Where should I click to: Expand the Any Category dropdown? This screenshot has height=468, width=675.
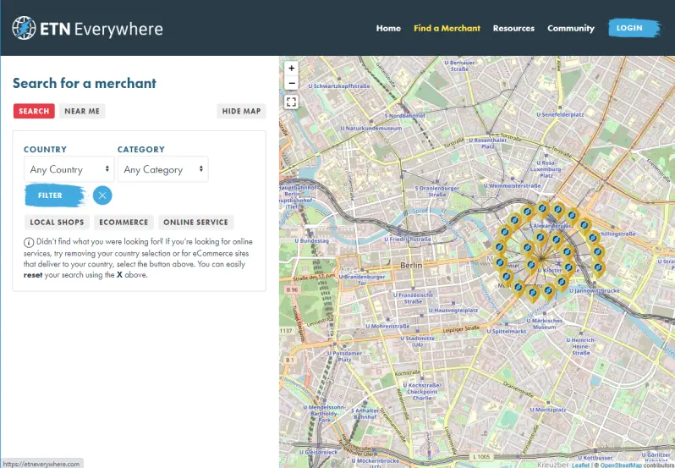(x=162, y=169)
